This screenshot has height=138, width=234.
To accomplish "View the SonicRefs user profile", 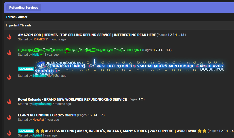I will point(39,76).
